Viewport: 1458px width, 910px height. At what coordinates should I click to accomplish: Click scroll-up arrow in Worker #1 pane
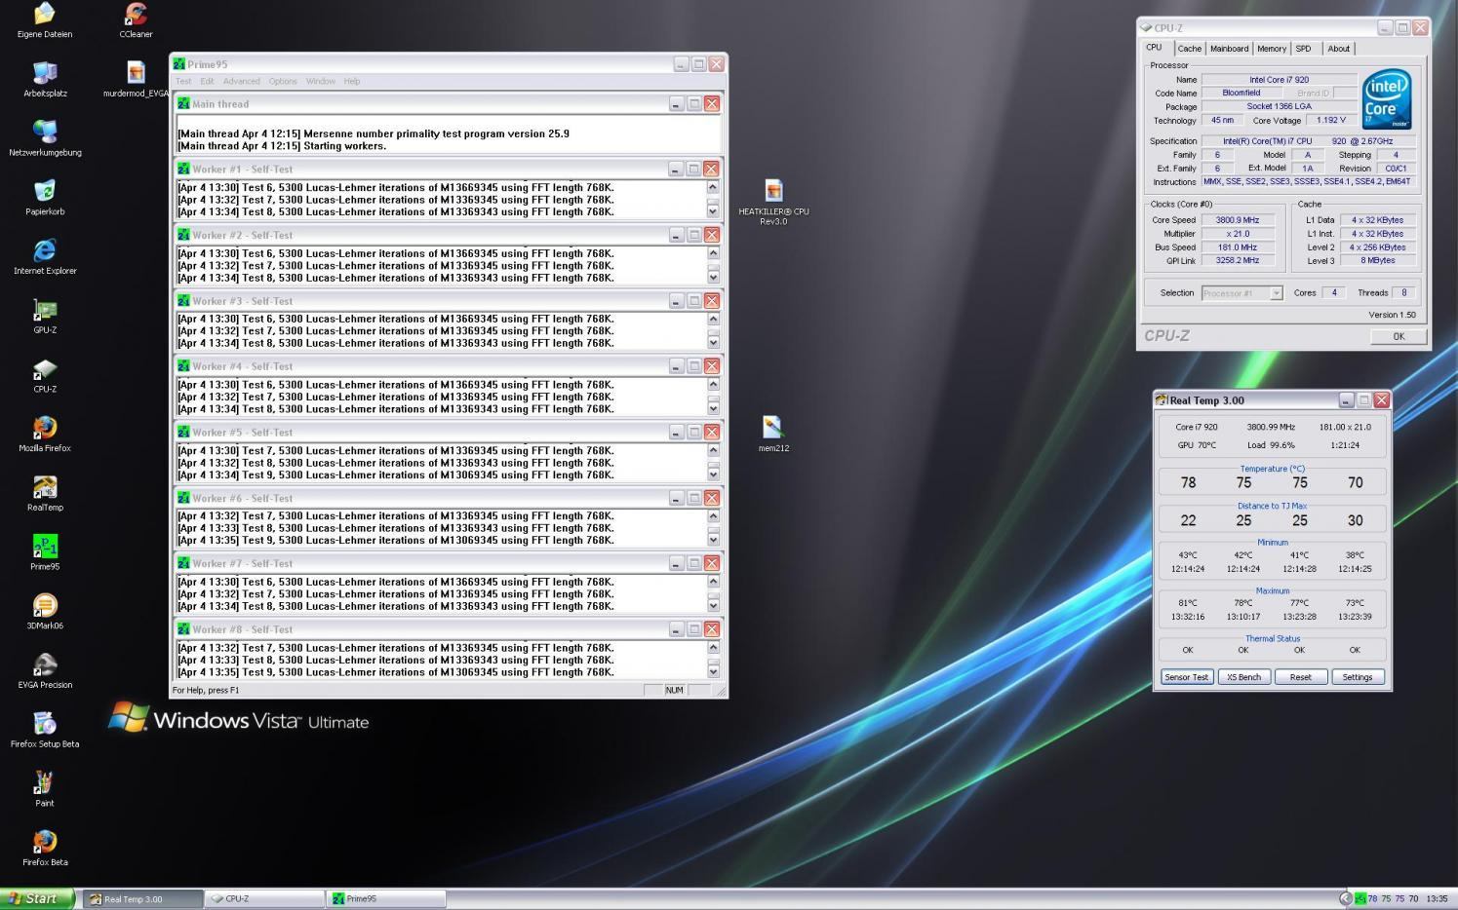click(713, 187)
